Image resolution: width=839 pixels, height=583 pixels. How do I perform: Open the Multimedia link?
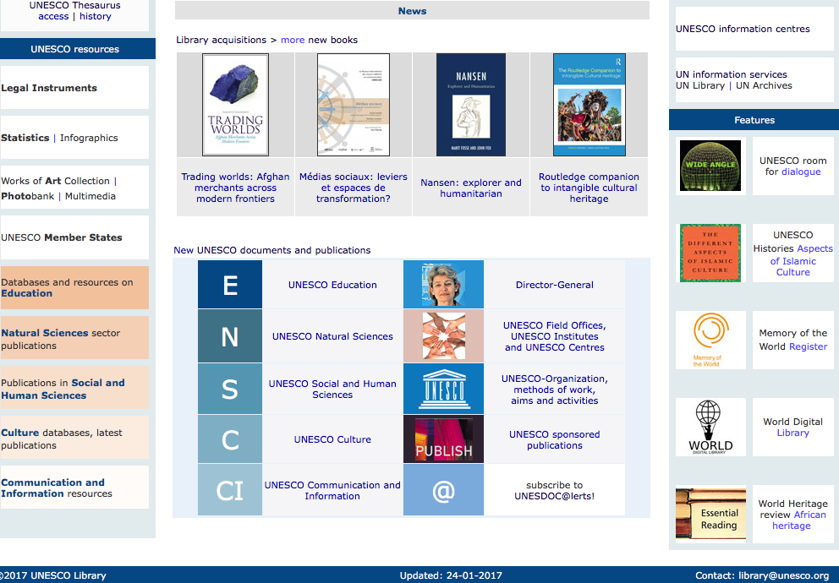coord(90,196)
